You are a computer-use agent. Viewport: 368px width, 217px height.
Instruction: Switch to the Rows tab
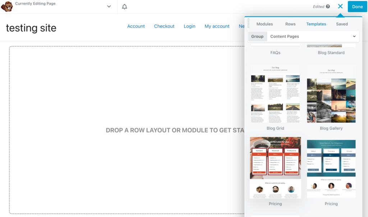click(290, 24)
